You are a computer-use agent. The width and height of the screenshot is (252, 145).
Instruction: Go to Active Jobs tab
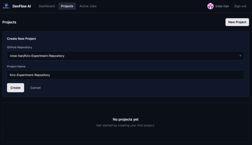(x=88, y=6)
